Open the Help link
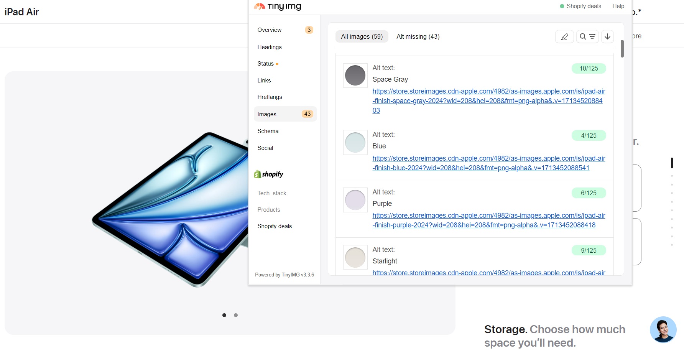 coord(618,6)
